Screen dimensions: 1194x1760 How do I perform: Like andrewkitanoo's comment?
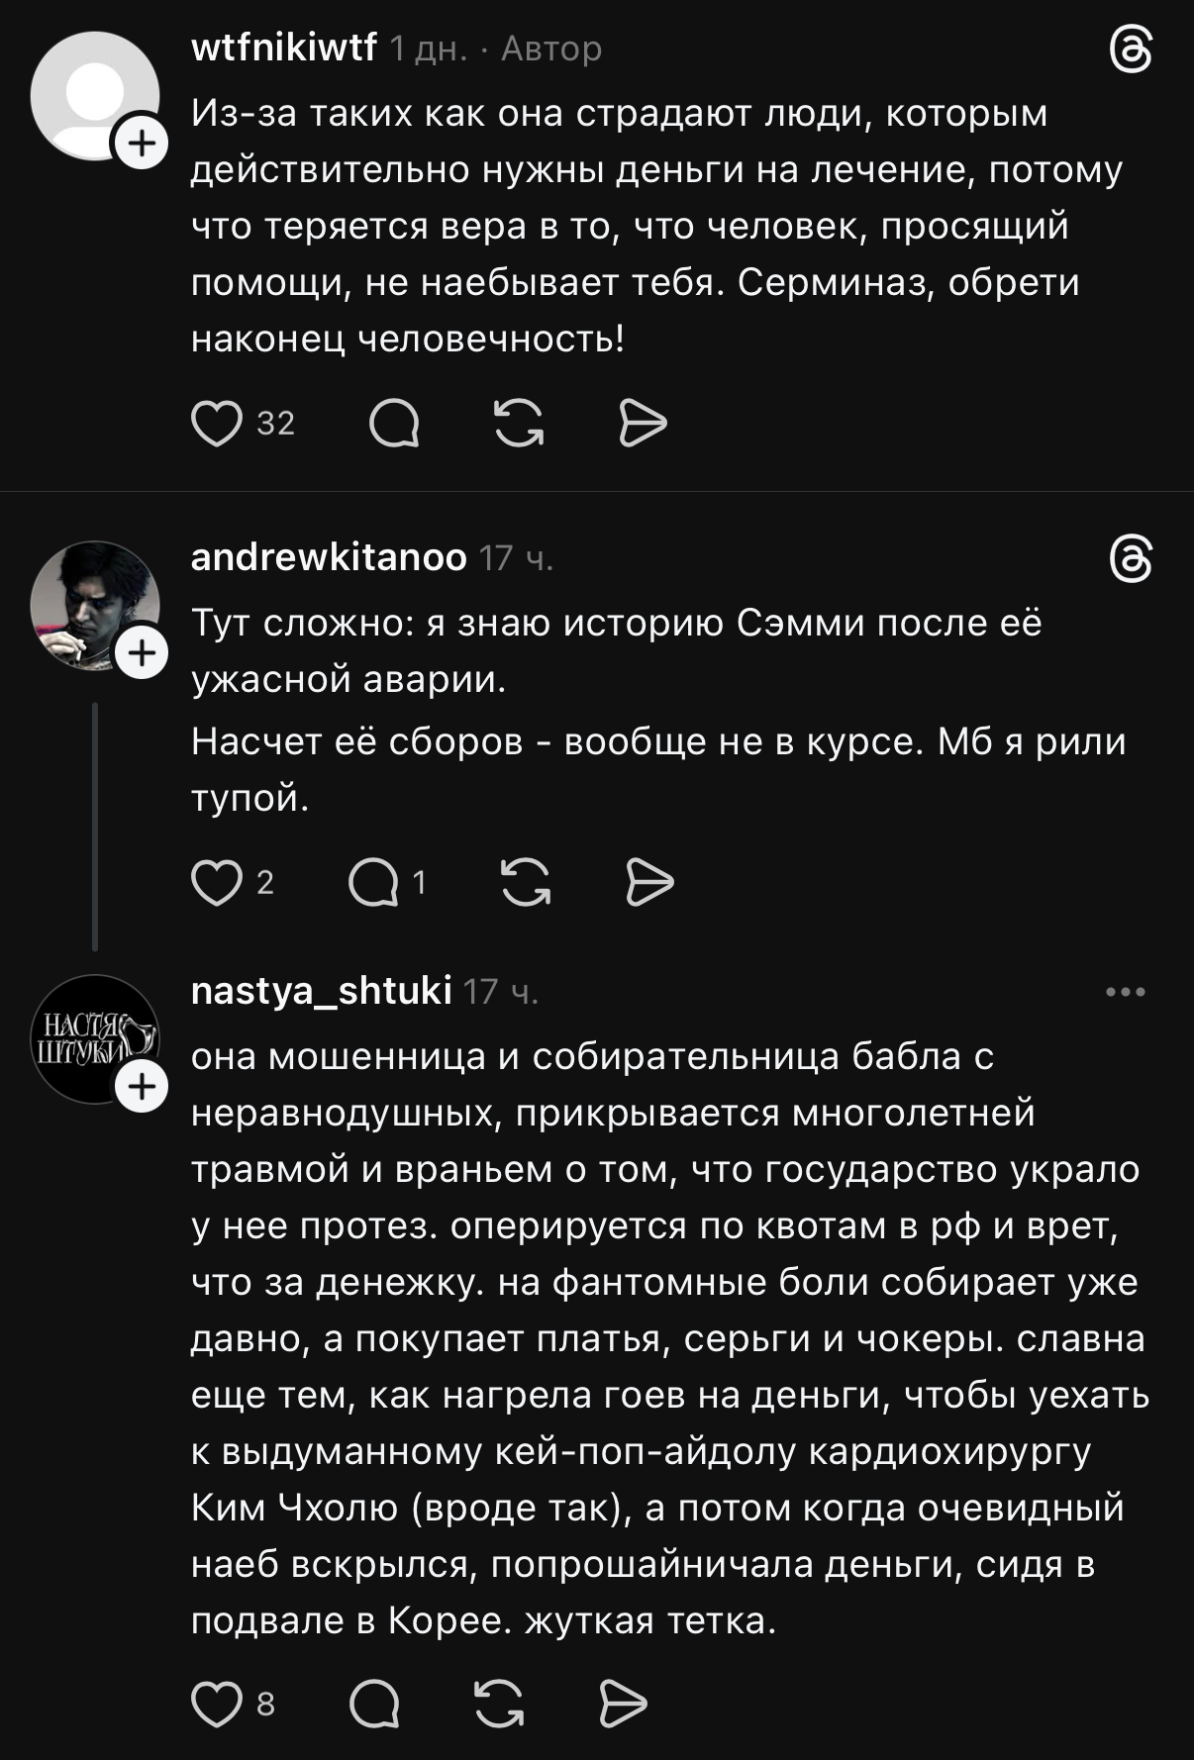pyautogui.click(x=217, y=882)
